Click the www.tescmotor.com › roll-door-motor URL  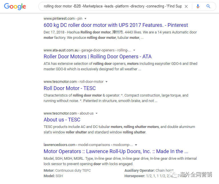[74, 82]
